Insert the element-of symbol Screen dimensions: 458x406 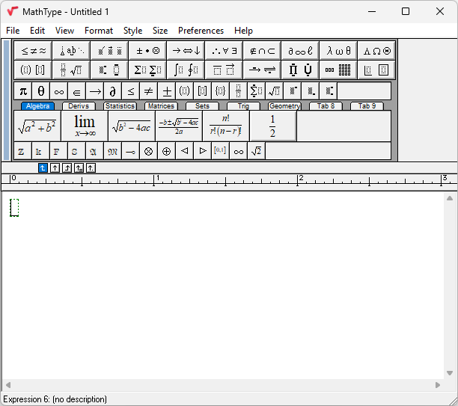tap(77, 91)
